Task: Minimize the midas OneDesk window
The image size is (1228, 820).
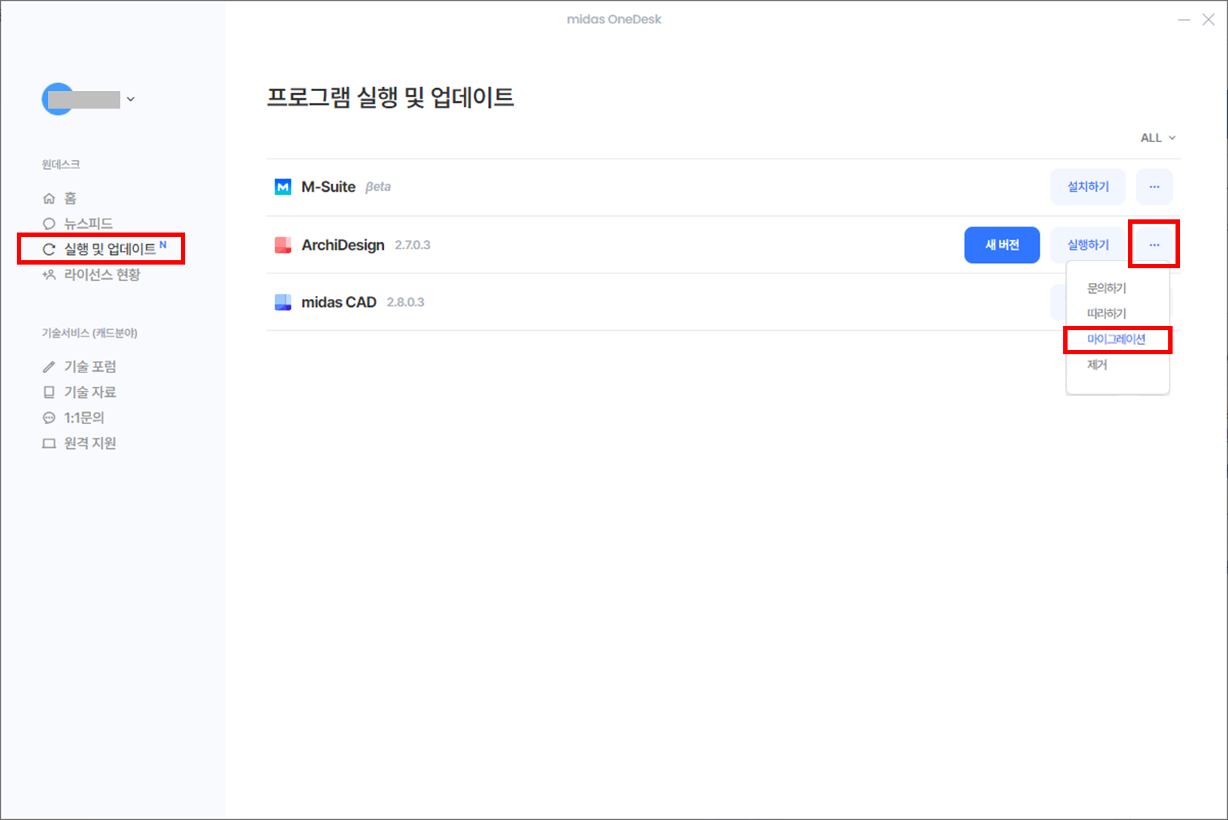Action: pyautogui.click(x=1184, y=20)
